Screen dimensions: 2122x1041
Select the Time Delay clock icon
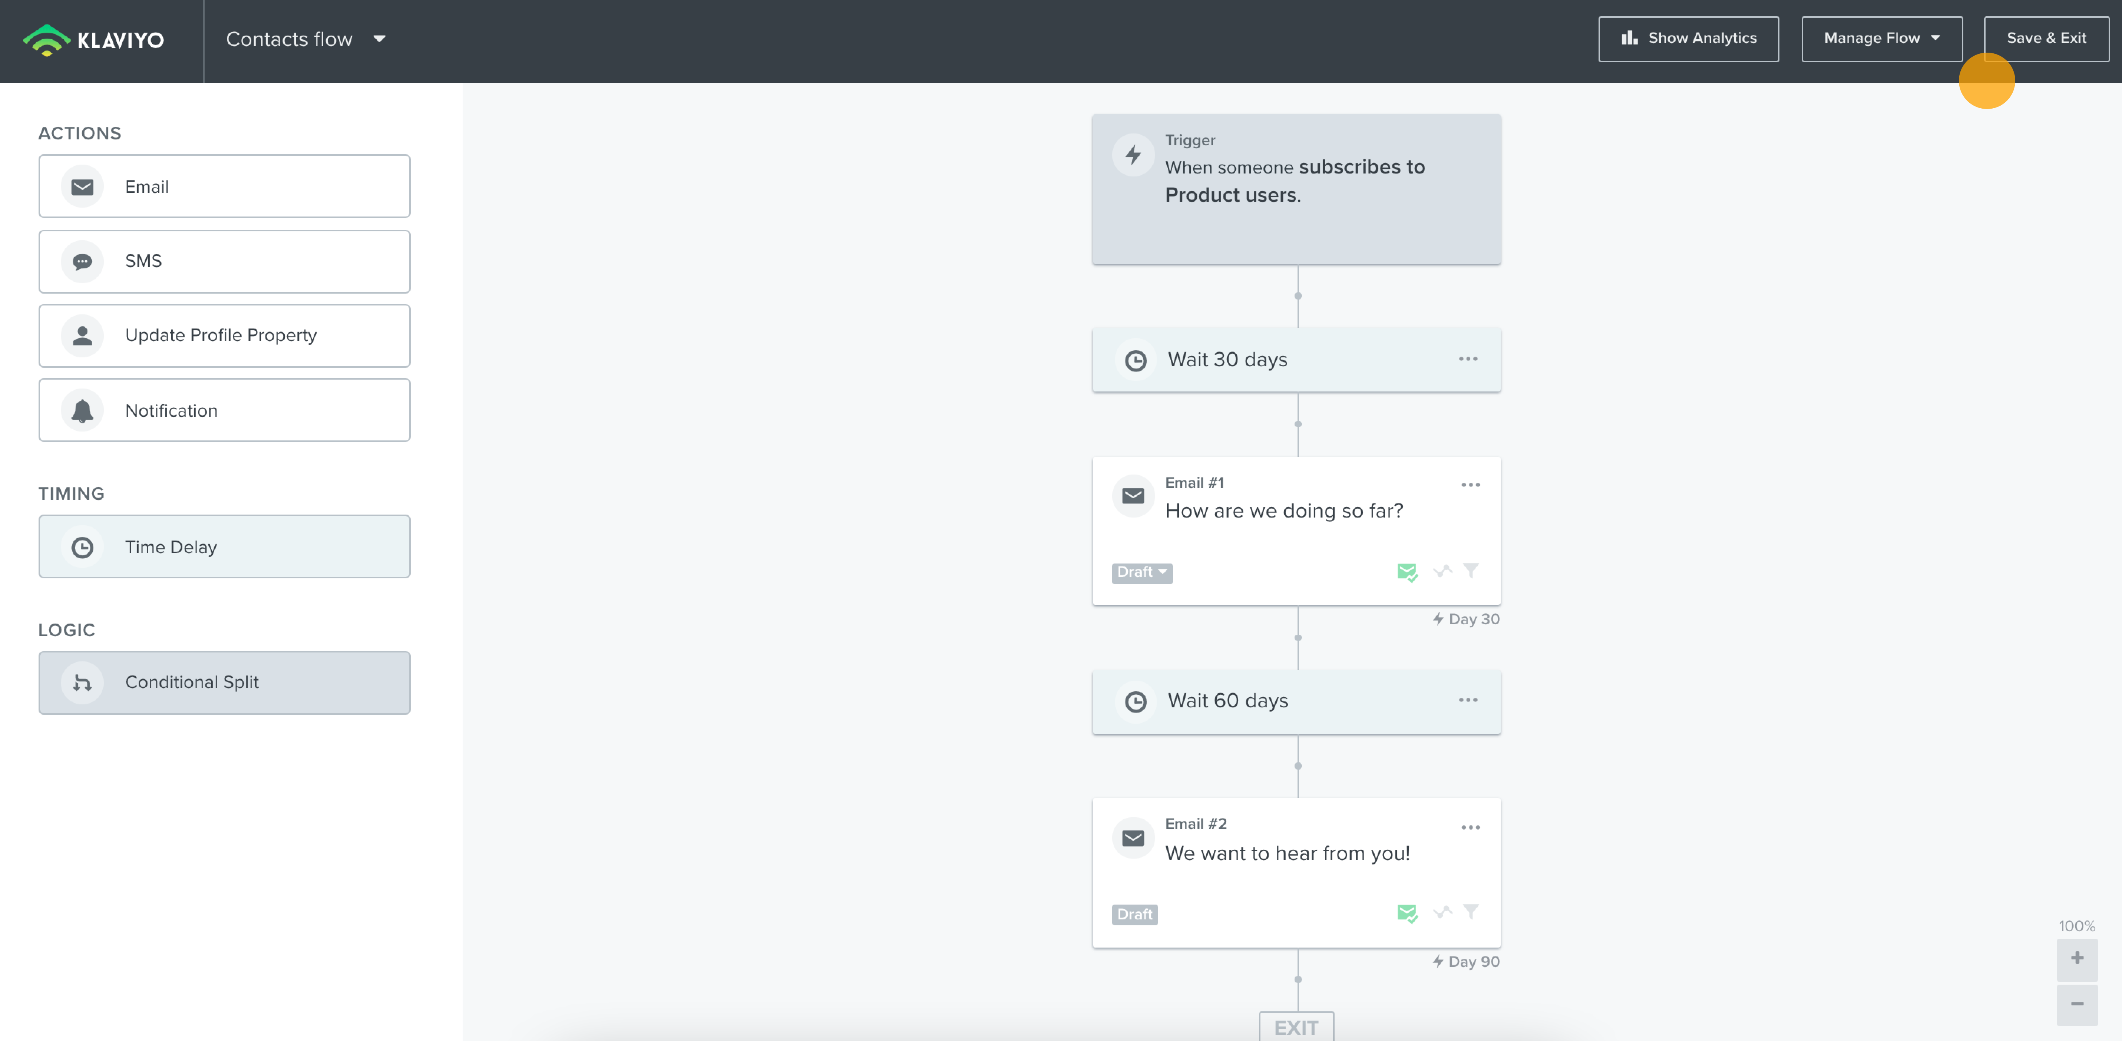click(x=82, y=547)
